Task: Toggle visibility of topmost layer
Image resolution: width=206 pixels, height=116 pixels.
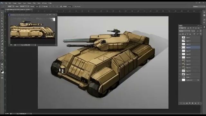Action: tap(180, 37)
